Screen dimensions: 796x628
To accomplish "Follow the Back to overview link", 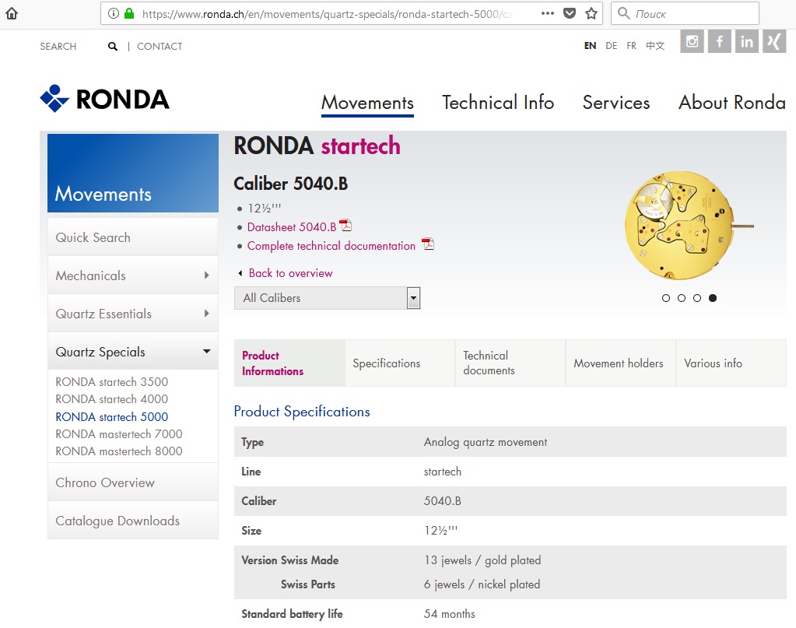I will point(289,273).
